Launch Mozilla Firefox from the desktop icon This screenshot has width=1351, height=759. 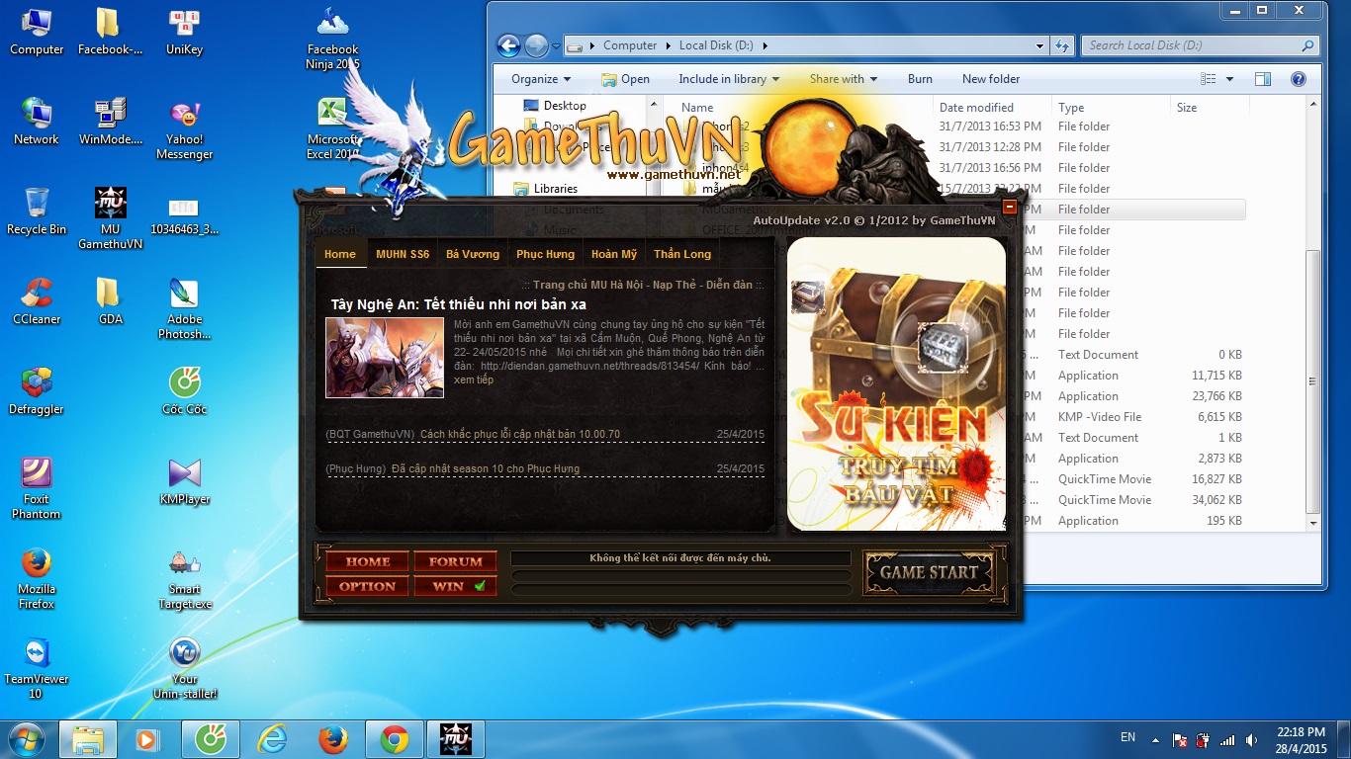[37, 578]
